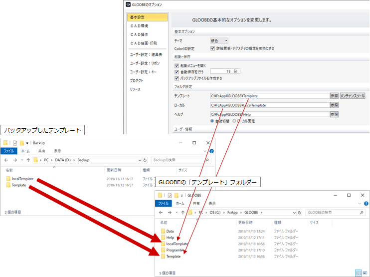Click Refresh icon in GLOOBE explorer window

[300, 213]
